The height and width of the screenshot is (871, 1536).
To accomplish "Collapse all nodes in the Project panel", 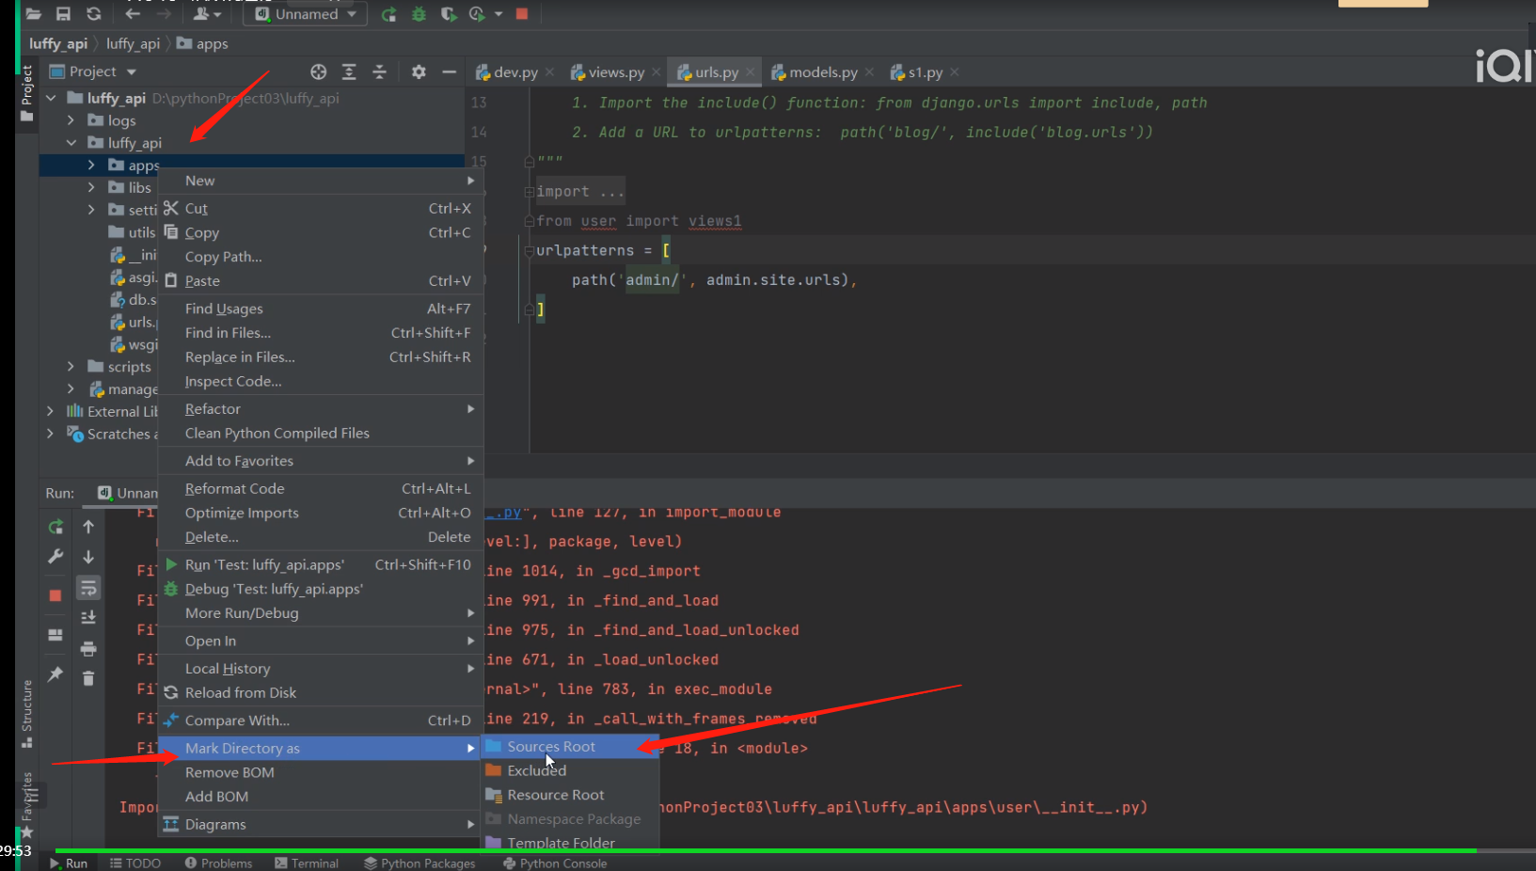I will (x=379, y=72).
